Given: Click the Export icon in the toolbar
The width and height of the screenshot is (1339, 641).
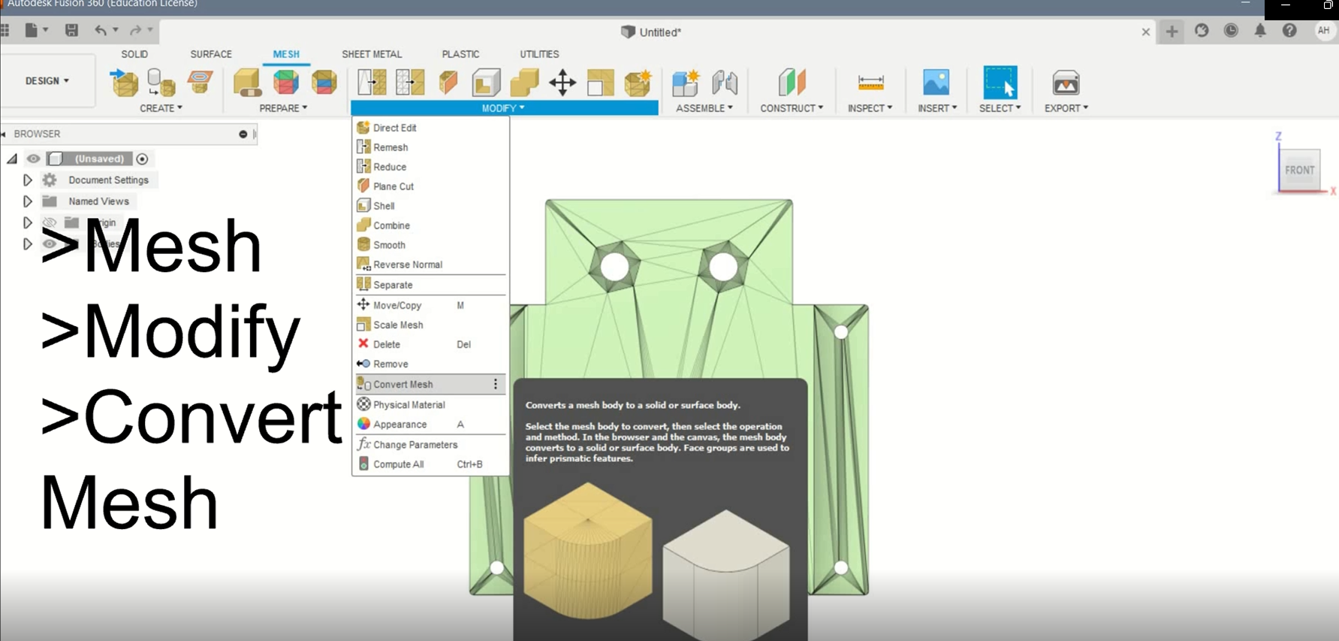Looking at the screenshot, I should coord(1066,82).
